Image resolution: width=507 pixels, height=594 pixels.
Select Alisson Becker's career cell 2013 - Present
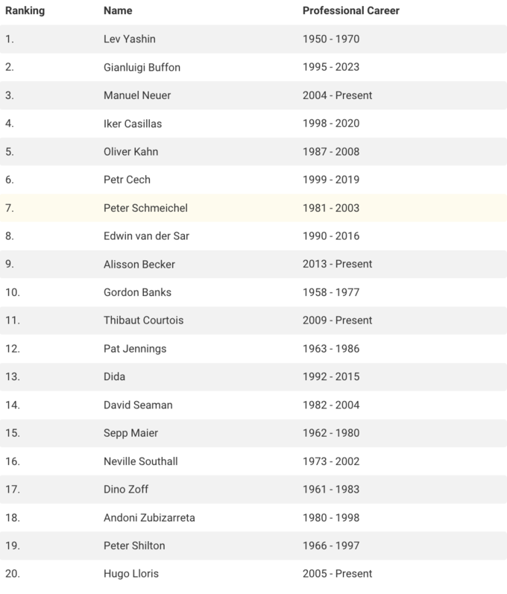337,264
